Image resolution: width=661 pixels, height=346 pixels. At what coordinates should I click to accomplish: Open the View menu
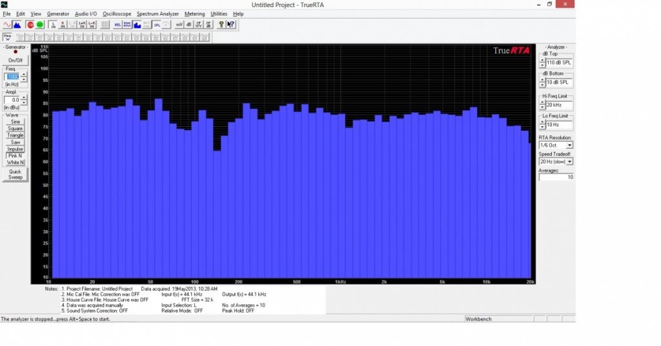tap(36, 14)
